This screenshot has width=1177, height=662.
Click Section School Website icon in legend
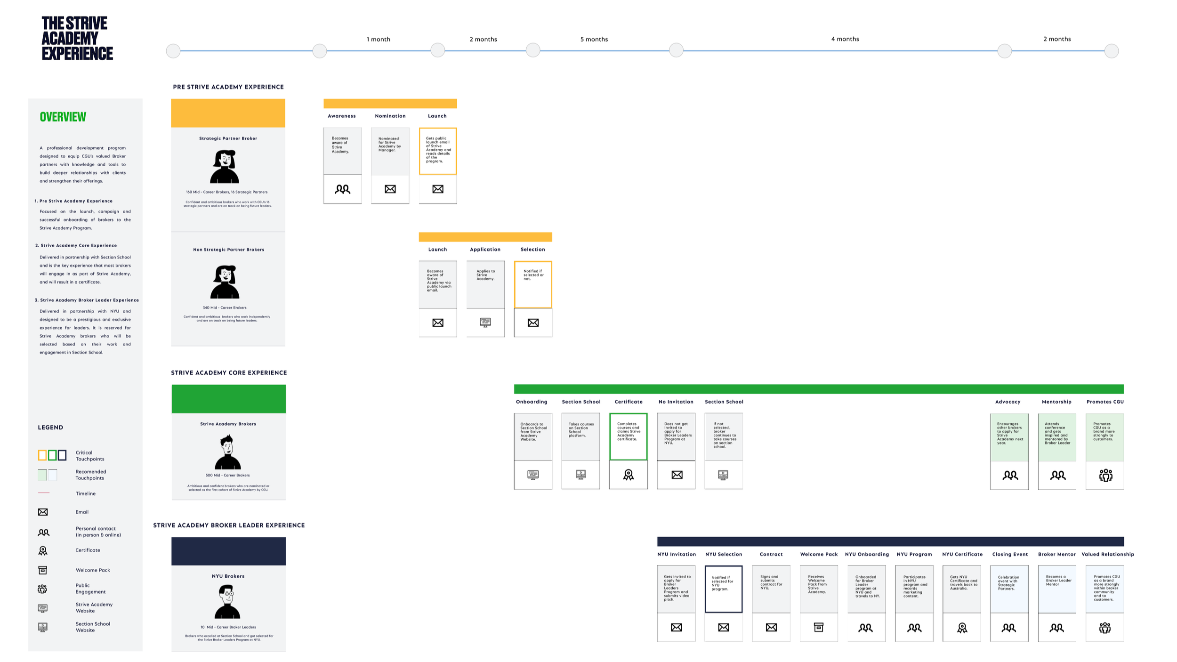43,627
